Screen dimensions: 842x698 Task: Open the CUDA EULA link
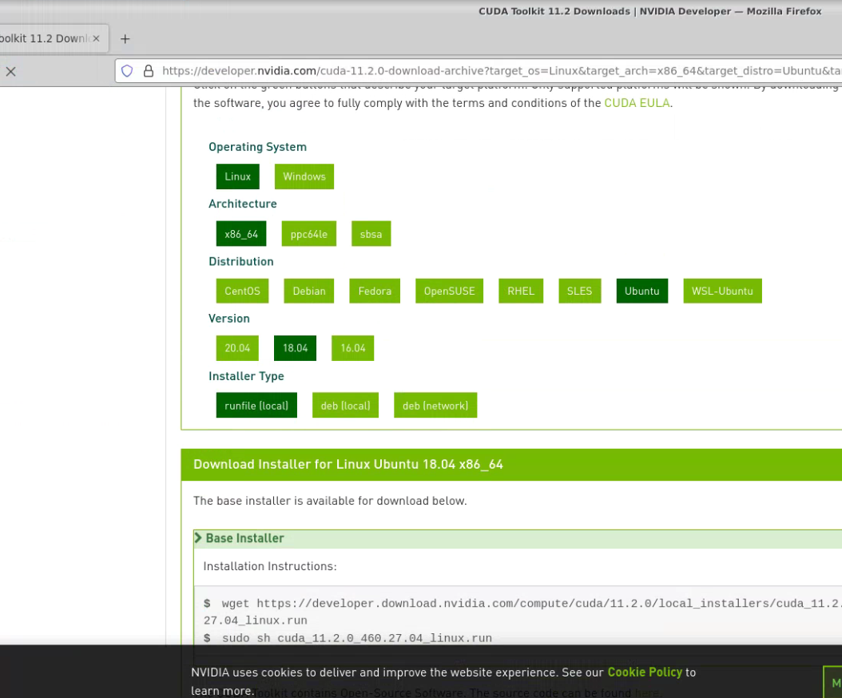point(637,103)
